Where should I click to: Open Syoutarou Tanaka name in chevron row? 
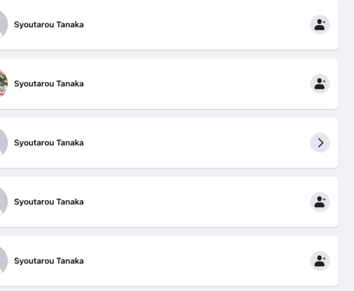tap(49, 143)
